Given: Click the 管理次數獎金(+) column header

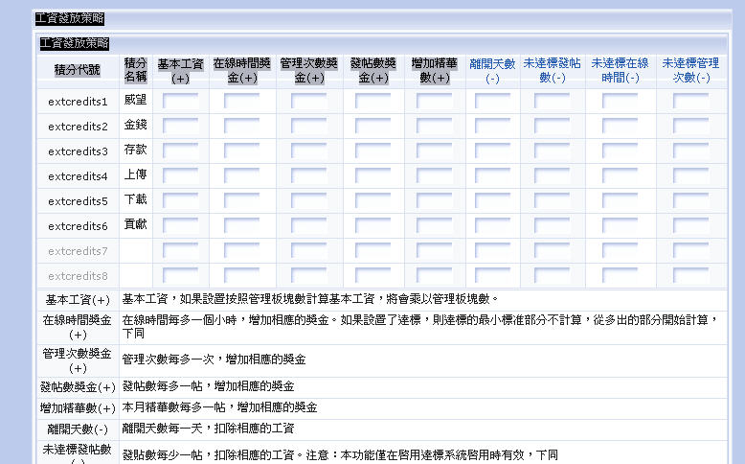Looking at the screenshot, I should tap(309, 70).
